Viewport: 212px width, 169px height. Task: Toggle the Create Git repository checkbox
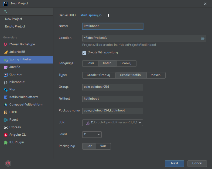(84, 53)
